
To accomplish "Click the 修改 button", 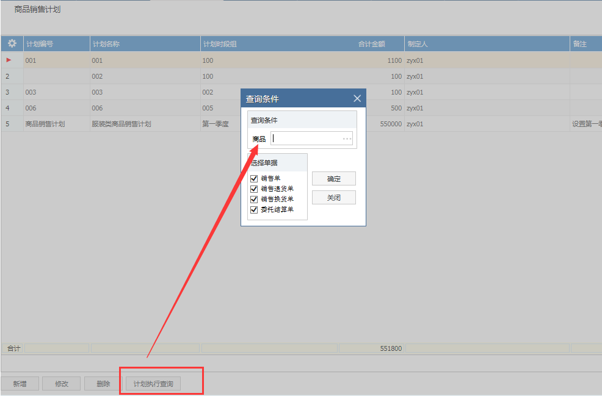I will point(62,384).
